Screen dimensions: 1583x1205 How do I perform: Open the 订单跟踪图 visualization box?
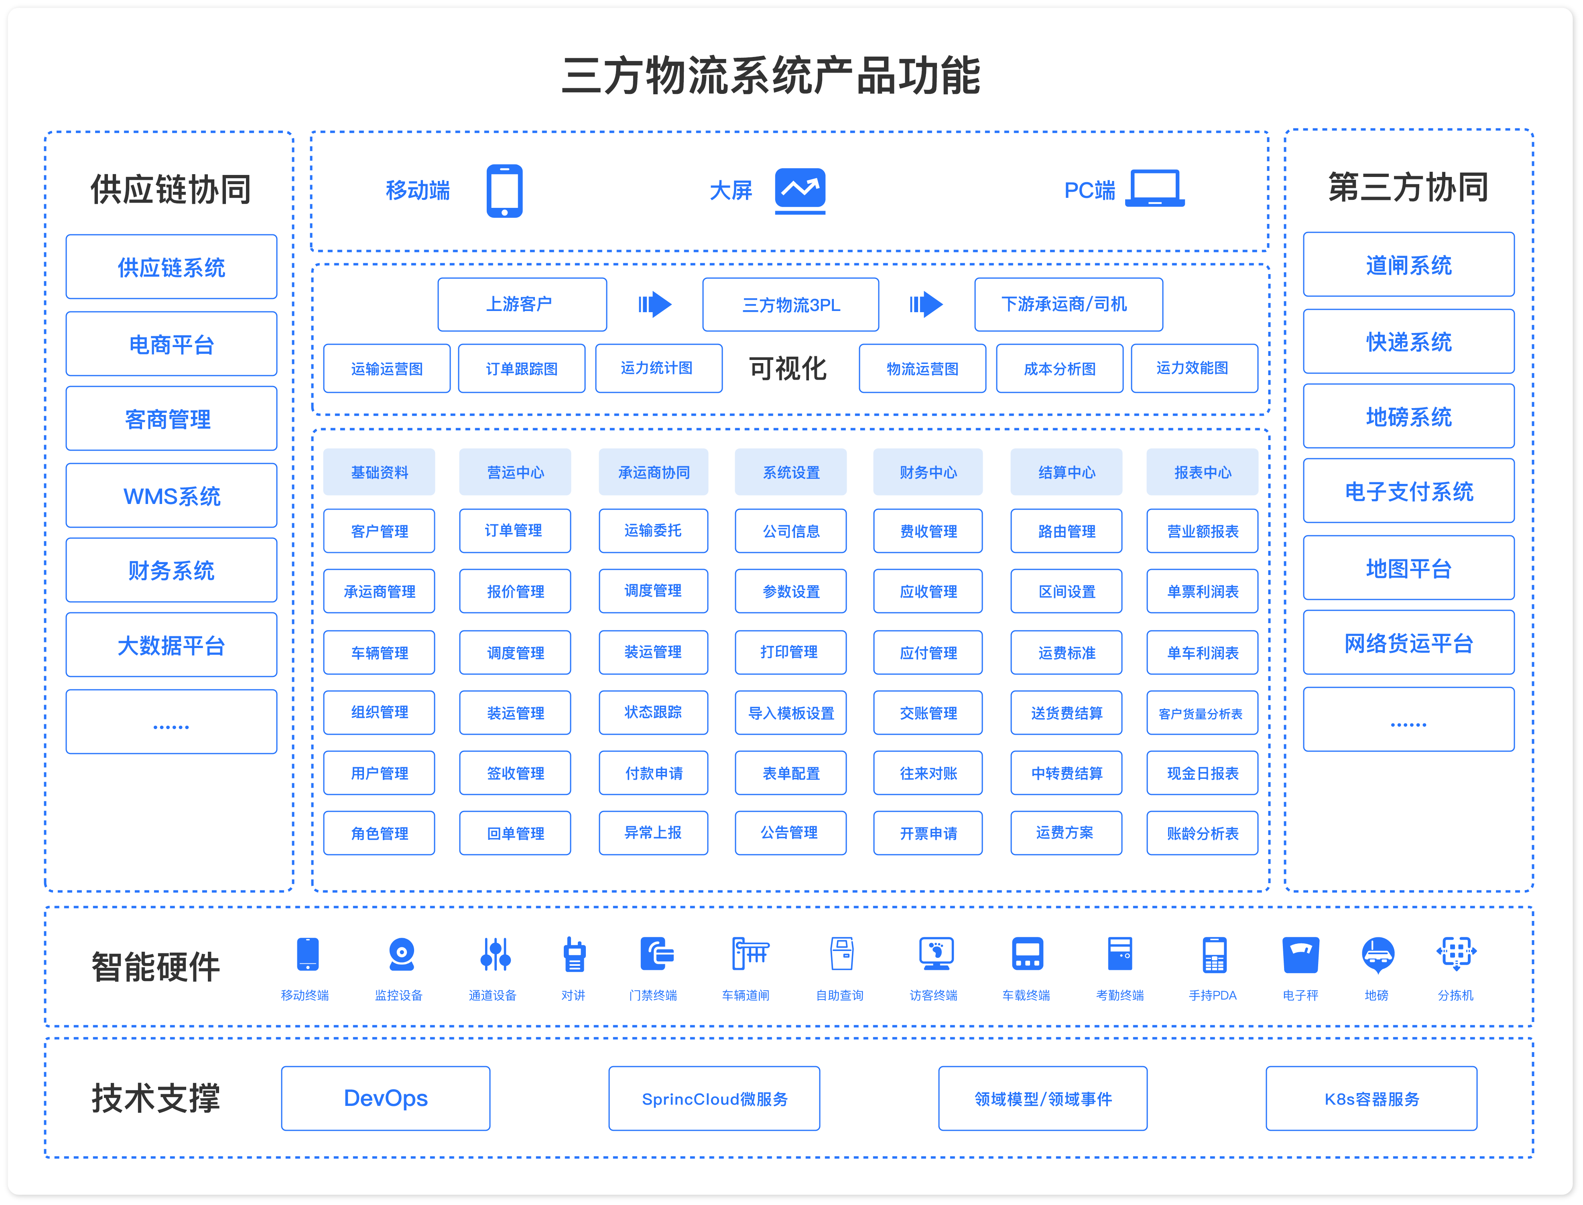point(522,369)
